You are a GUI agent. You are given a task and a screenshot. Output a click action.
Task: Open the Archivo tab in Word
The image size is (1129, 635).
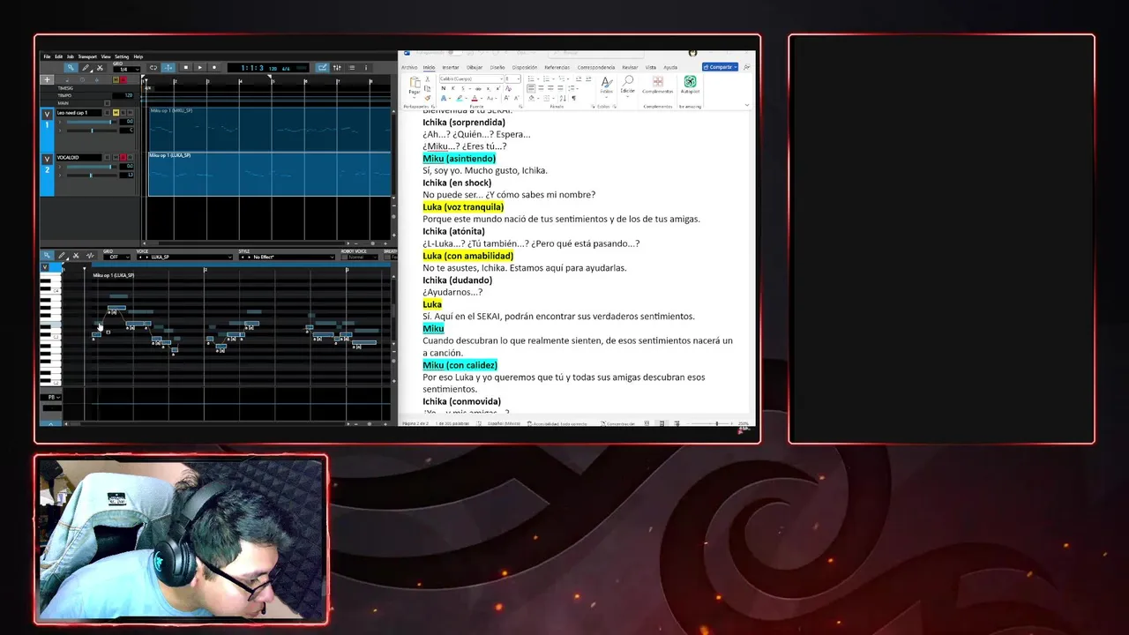point(409,67)
